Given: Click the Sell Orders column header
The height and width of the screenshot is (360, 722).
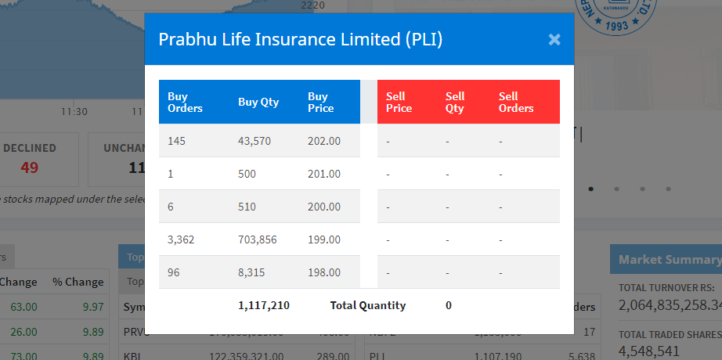Looking at the screenshot, I should (516, 103).
